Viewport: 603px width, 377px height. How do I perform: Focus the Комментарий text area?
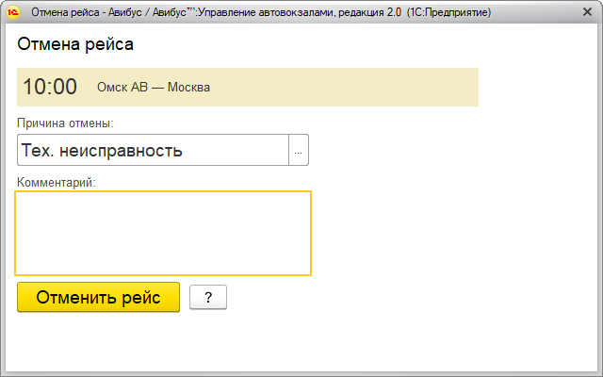click(163, 233)
